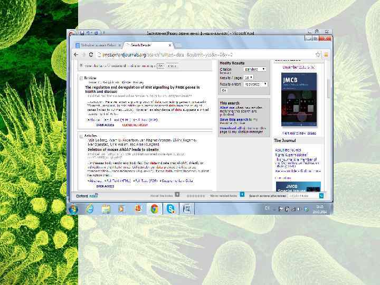Click the Go button in top action row
Image resolution: width=380 pixels, height=285 pixels.
[161, 66]
